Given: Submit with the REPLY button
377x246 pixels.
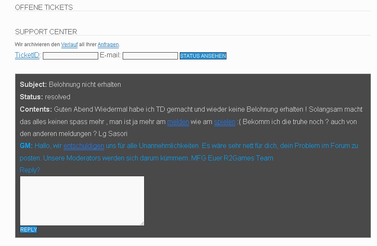Looking at the screenshot, I should point(29,230).
